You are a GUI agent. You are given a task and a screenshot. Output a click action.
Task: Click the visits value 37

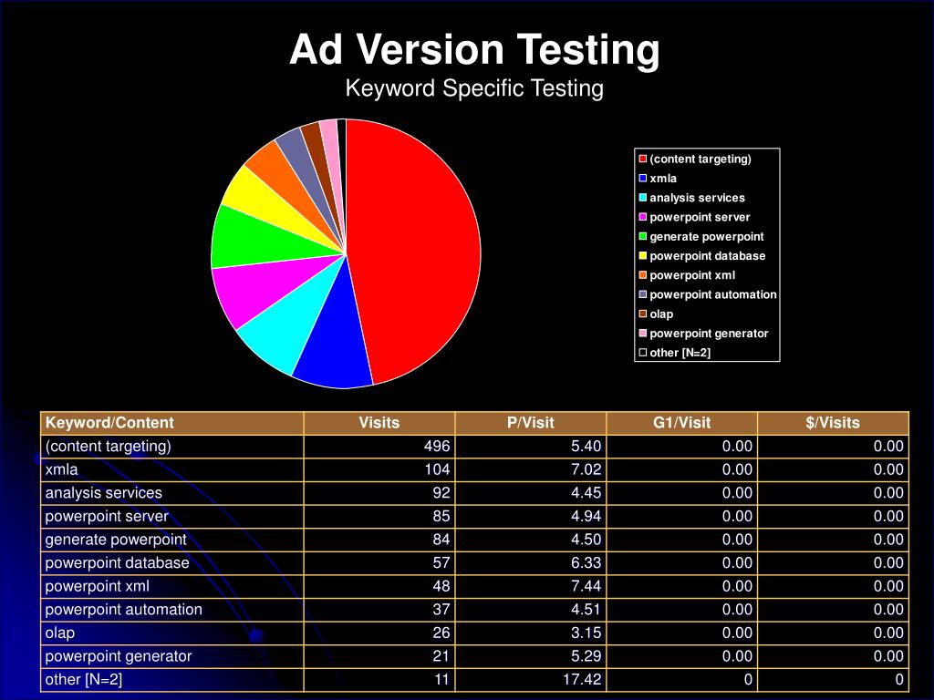pyautogui.click(x=441, y=610)
